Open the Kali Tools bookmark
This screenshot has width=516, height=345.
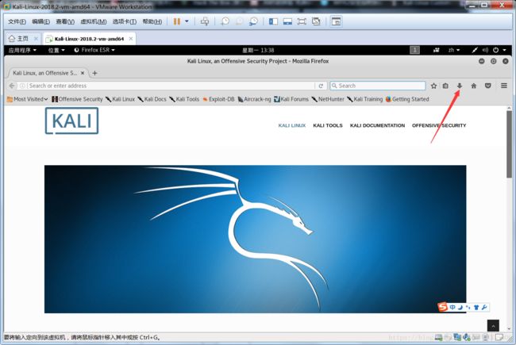[184, 99]
